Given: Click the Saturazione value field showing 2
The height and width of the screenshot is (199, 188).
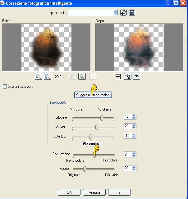Looking at the screenshot, I should (x=128, y=155).
